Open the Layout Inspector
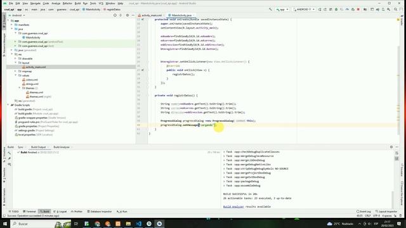This screenshot has width=406, height=228. coord(386,212)
